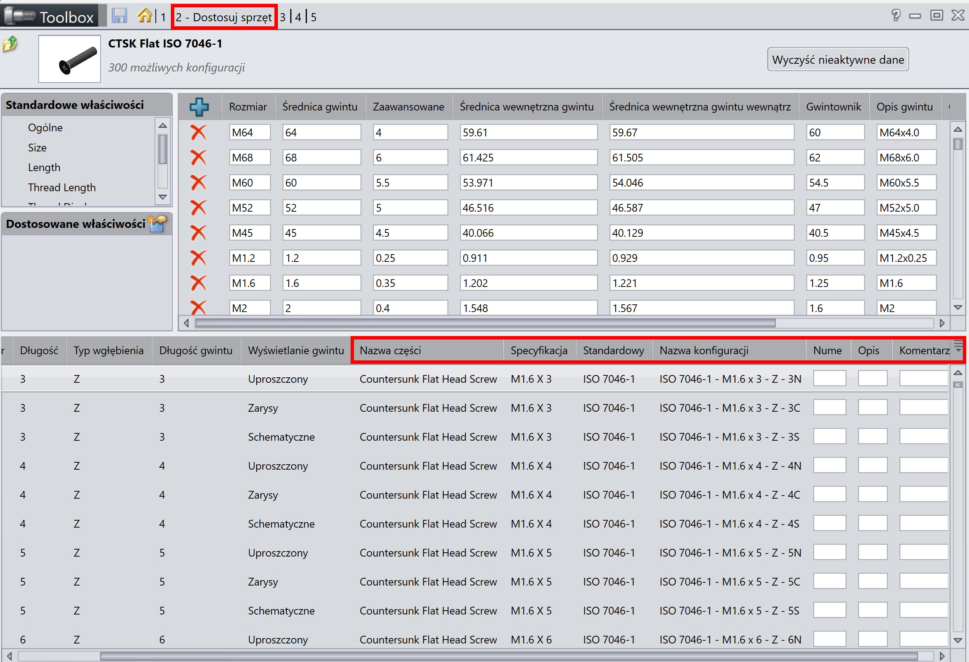Select Ogólne property item
Viewport: 969px width, 662px height.
click(x=45, y=127)
